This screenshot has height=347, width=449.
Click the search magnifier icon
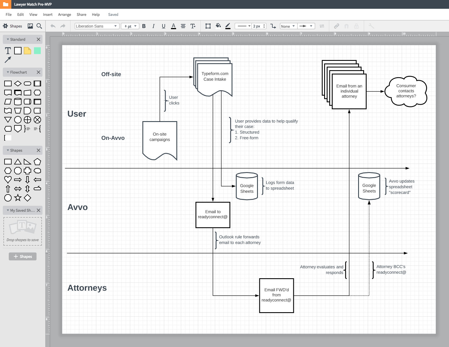point(39,26)
